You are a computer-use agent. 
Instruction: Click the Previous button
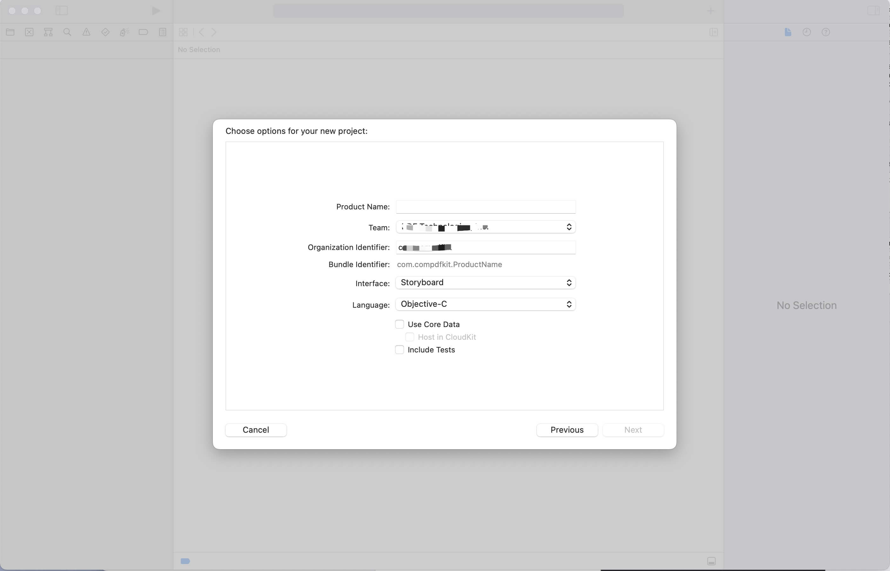click(x=567, y=430)
